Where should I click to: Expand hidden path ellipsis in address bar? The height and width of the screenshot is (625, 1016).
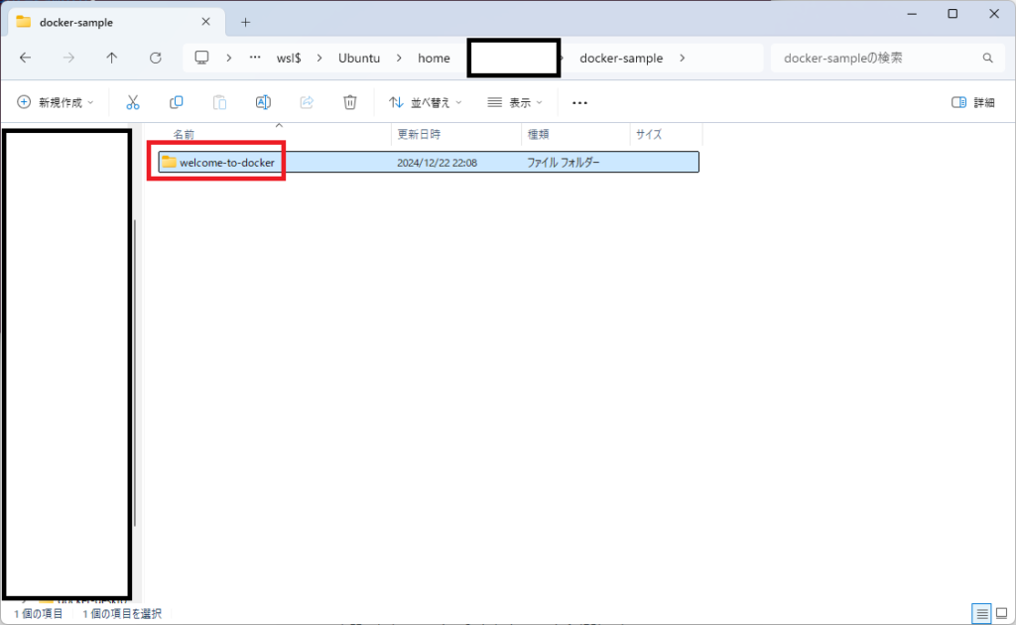click(x=255, y=58)
